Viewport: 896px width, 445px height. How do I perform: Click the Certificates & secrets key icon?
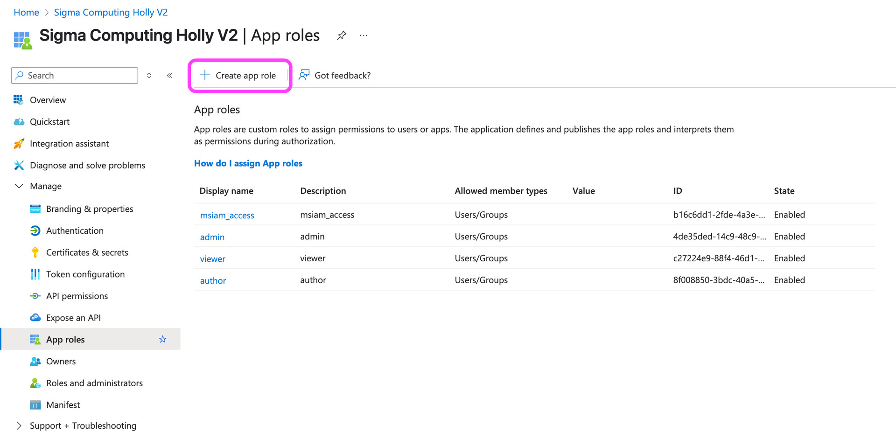[35, 252]
